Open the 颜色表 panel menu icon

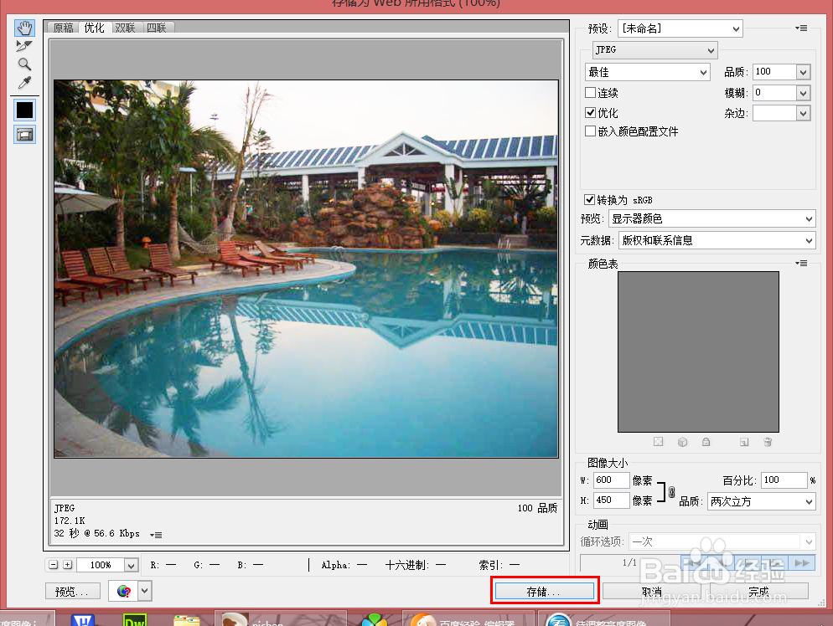point(801,263)
